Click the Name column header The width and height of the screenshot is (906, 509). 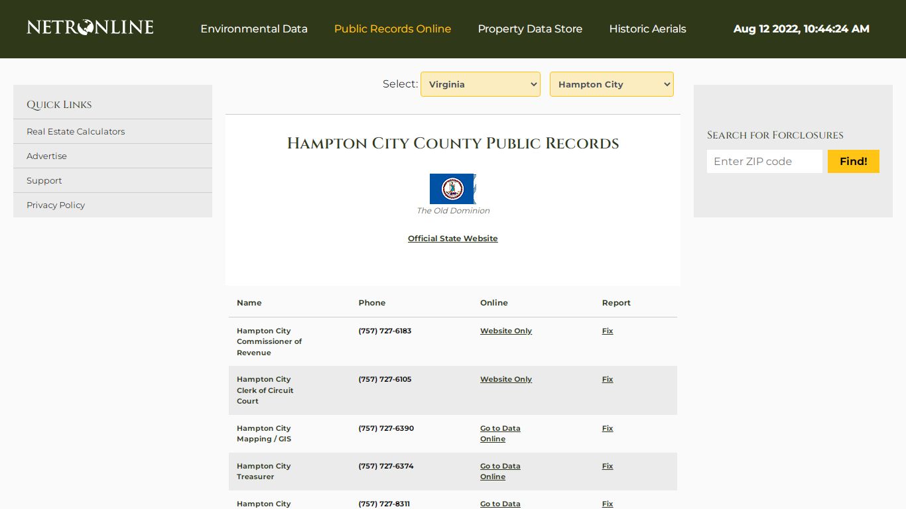pyautogui.click(x=249, y=303)
